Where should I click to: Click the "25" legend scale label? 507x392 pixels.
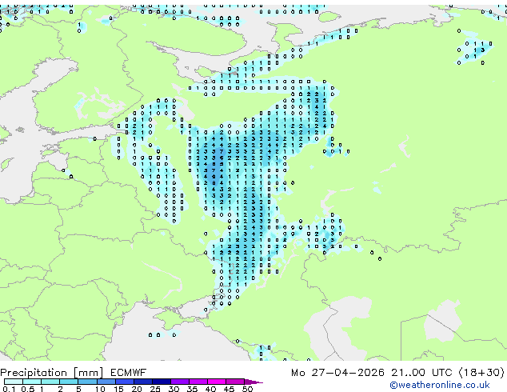[155, 389]
